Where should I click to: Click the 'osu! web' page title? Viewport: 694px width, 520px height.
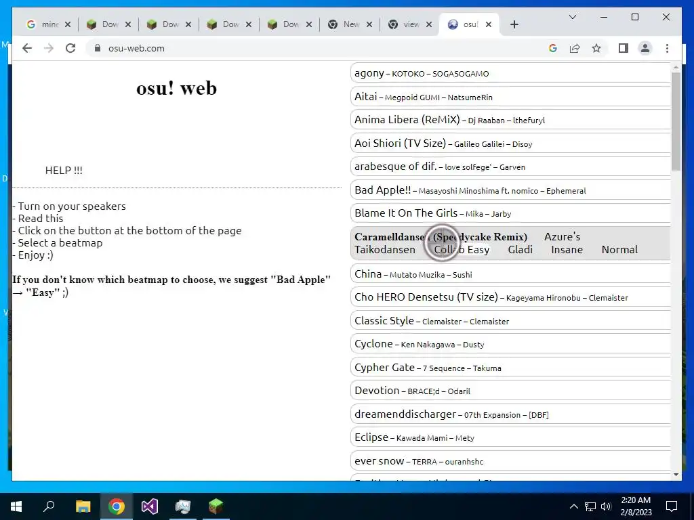177,88
